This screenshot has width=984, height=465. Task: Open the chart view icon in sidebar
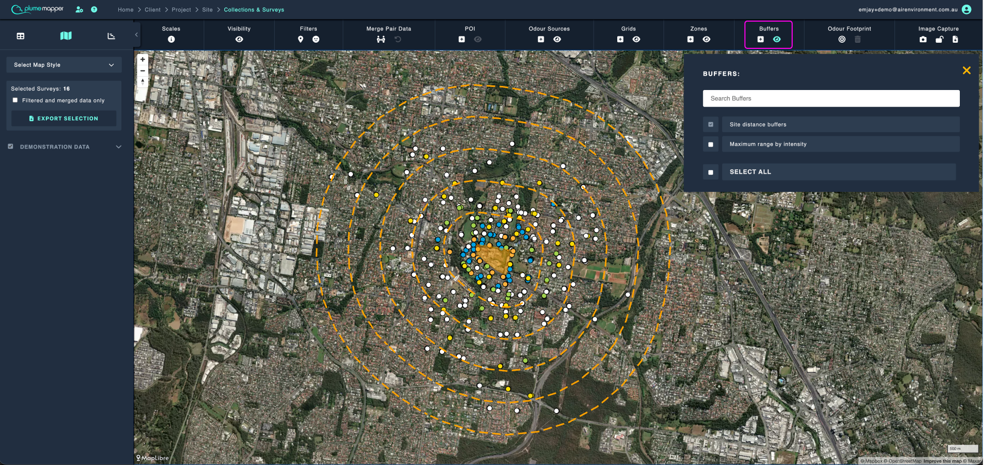pos(111,36)
